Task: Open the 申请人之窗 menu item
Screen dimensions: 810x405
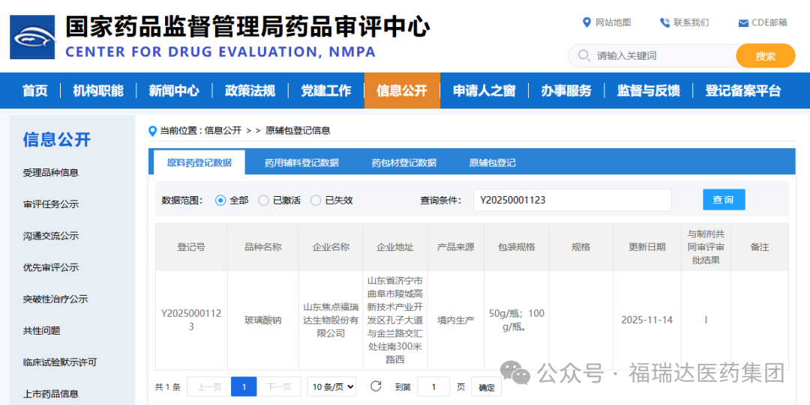Action: click(484, 91)
